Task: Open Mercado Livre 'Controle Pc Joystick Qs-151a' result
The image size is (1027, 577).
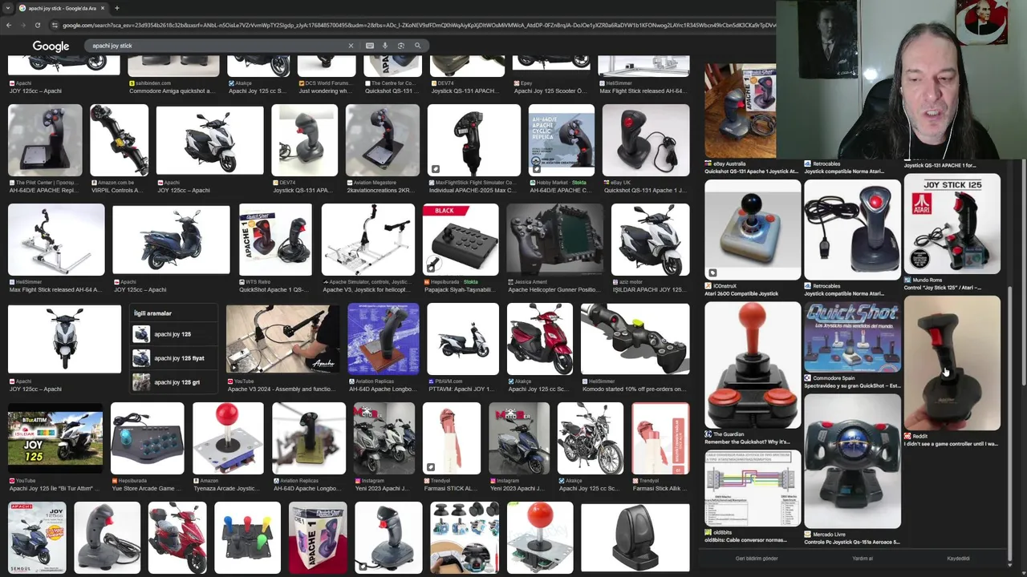Action: pos(852,470)
